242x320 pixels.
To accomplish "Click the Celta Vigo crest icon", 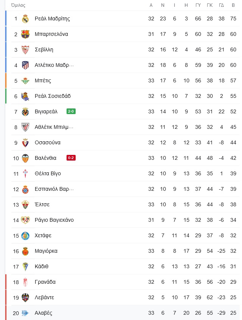I will pyautogui.click(x=25, y=174).
